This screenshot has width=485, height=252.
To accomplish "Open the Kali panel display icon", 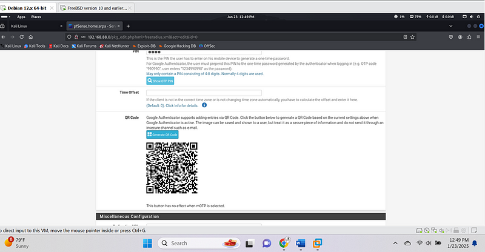I will [x=464, y=17].
